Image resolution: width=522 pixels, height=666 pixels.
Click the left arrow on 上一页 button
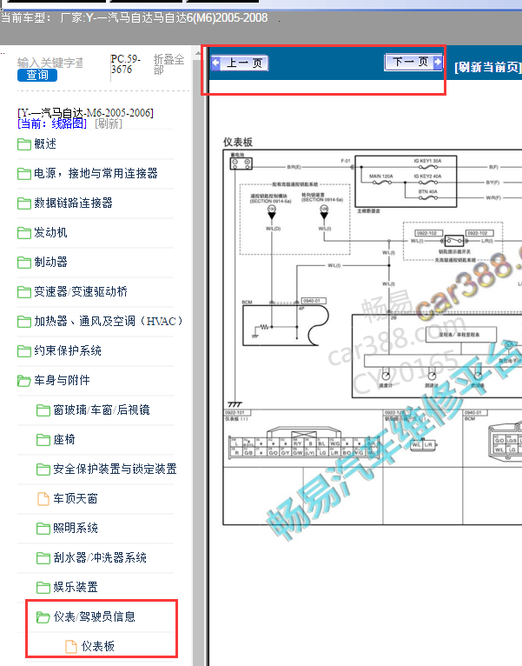click(215, 63)
